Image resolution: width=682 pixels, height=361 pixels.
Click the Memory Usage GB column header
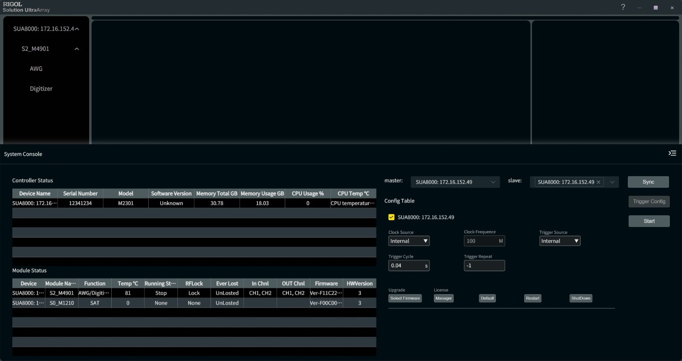[x=262, y=194]
